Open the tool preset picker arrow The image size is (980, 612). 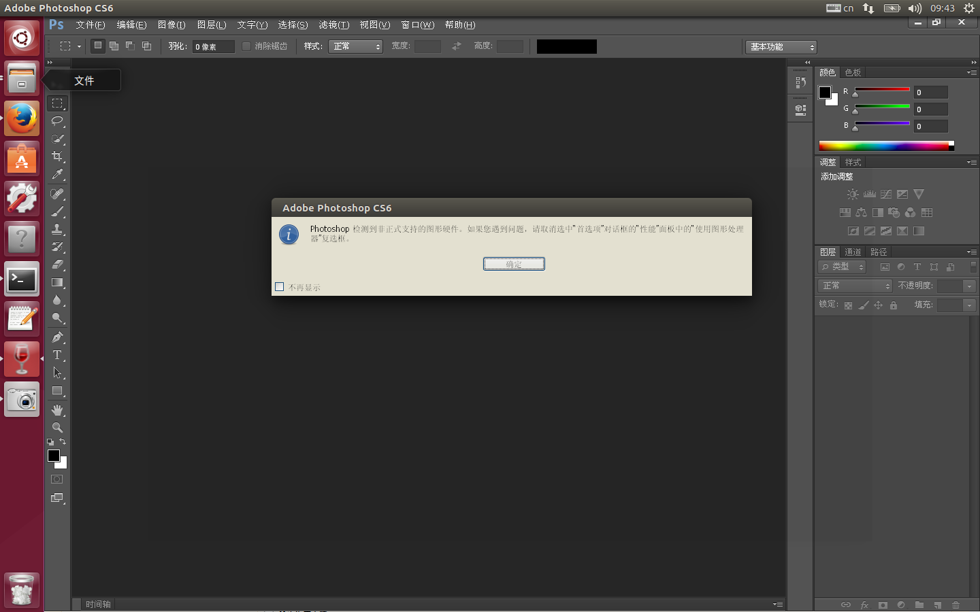pos(79,46)
